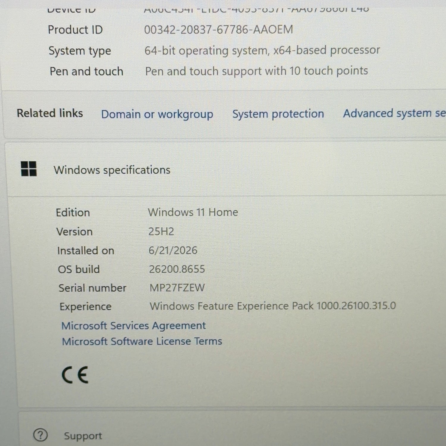This screenshot has height=446, width=446.
Task: Select the System type value text
Action: tap(262, 50)
